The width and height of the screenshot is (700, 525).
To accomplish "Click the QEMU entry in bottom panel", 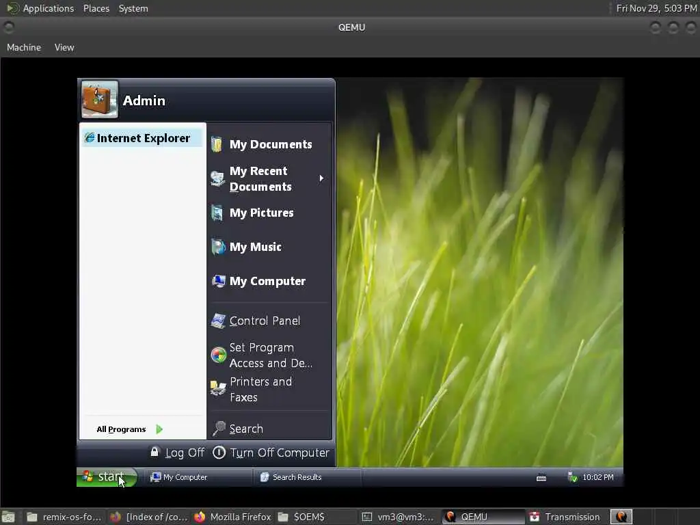I will pyautogui.click(x=483, y=517).
